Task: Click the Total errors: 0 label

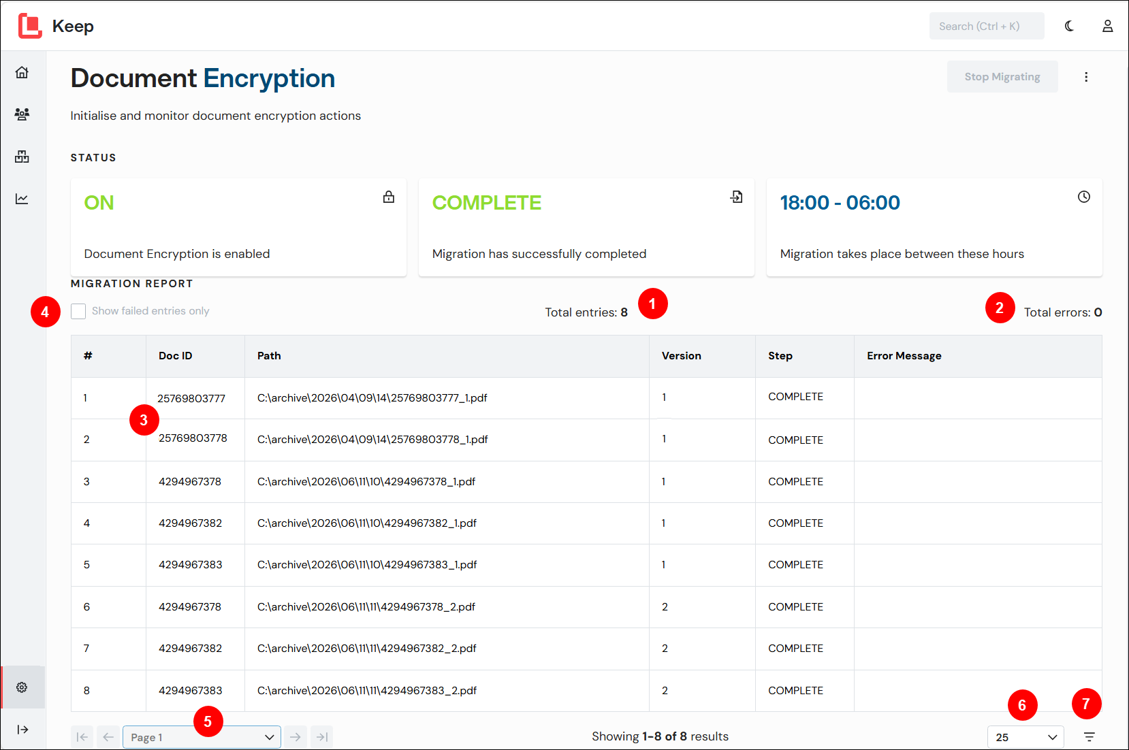Action: tap(1063, 312)
